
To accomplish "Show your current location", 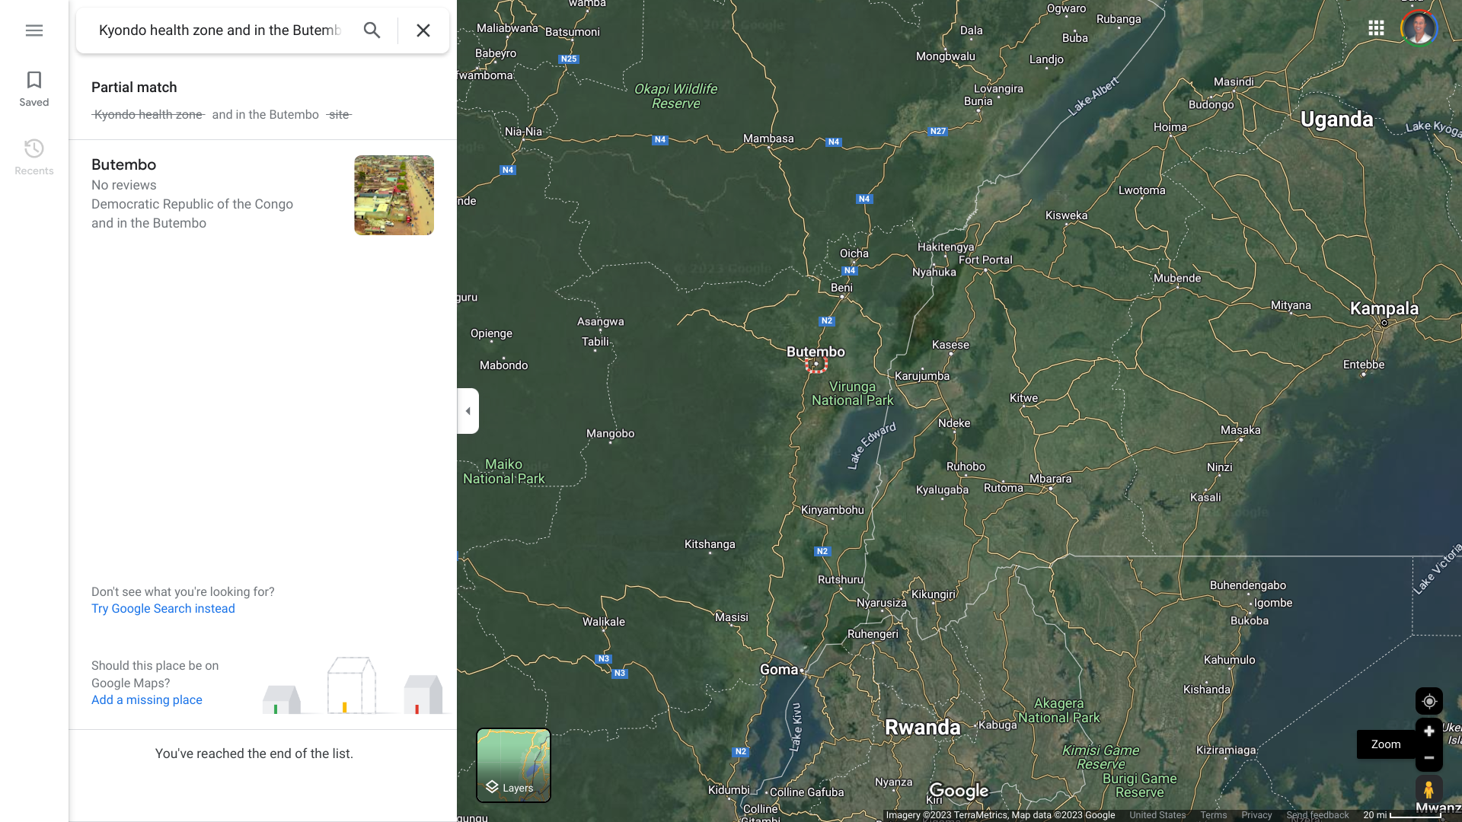I will [1429, 701].
